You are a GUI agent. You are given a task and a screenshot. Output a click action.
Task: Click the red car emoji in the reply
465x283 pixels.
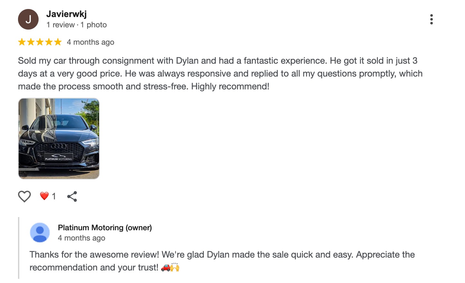click(x=165, y=267)
